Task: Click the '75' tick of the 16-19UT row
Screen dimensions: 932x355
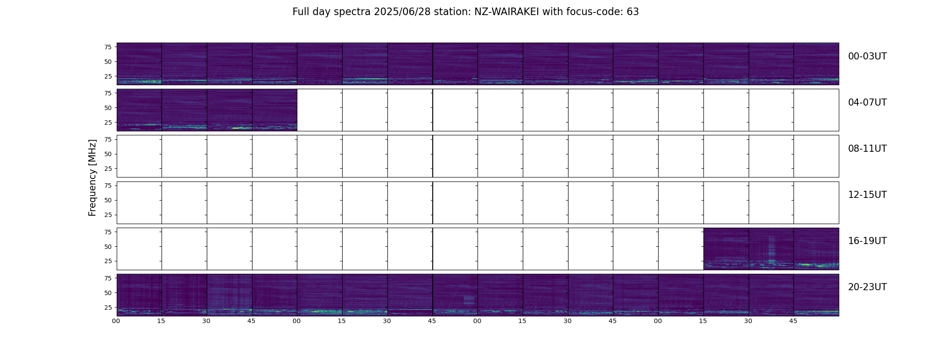Action: (x=108, y=232)
